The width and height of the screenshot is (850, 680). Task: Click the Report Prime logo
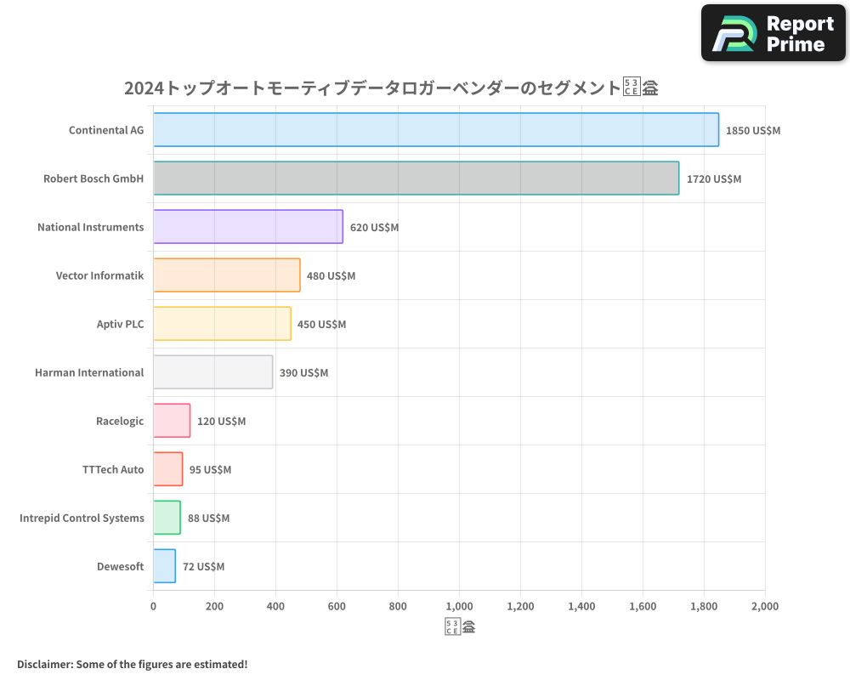(772, 32)
